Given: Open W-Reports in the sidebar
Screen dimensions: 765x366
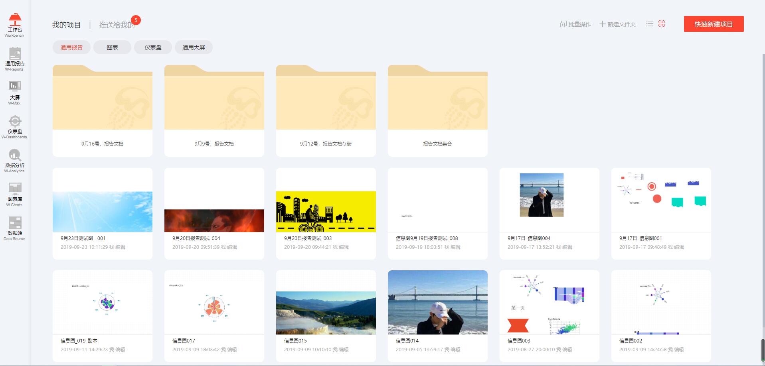Looking at the screenshot, I should tap(15, 59).
